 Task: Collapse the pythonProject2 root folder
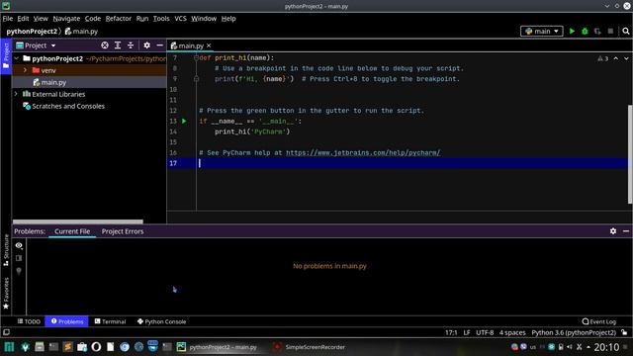coord(17,58)
